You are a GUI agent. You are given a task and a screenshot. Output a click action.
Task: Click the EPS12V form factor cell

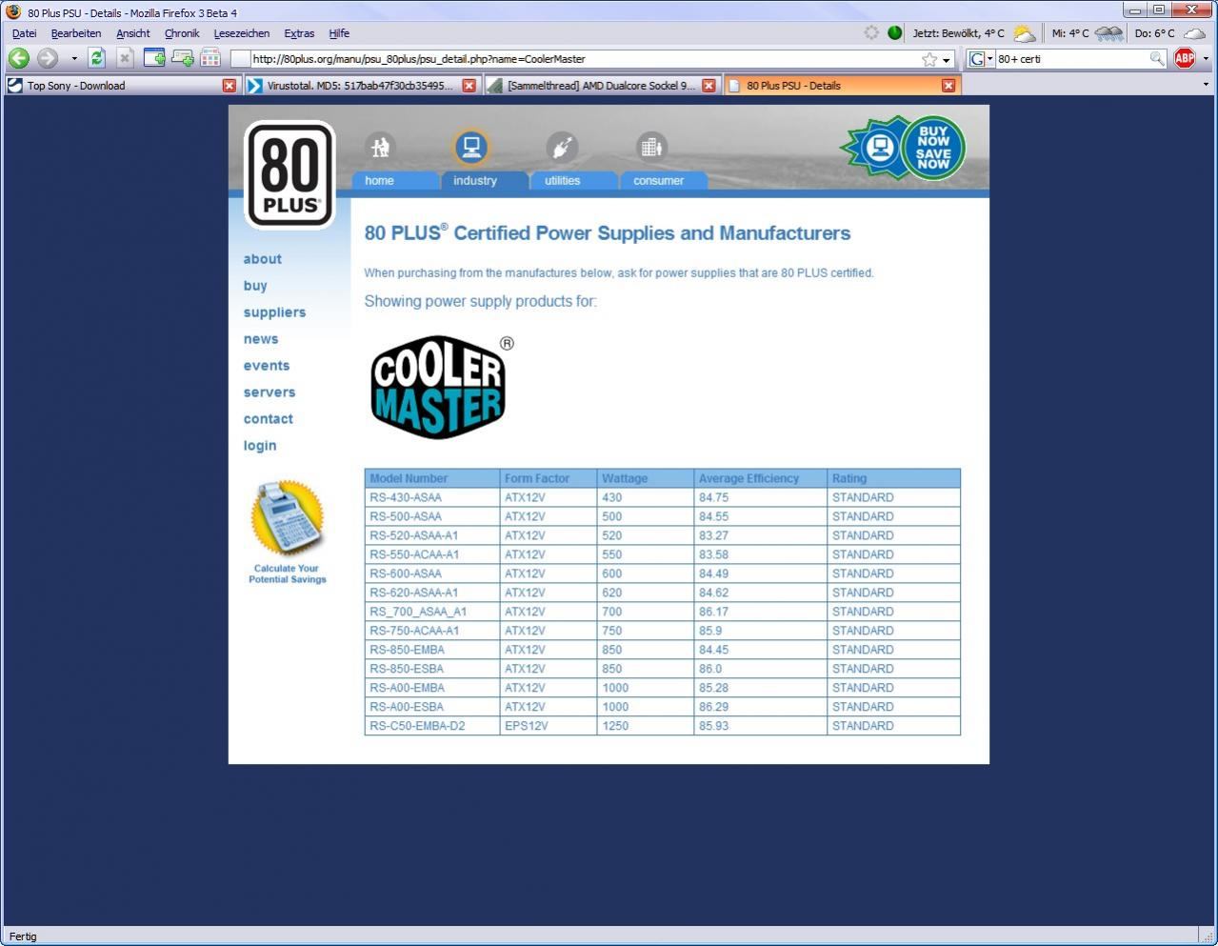pos(549,726)
